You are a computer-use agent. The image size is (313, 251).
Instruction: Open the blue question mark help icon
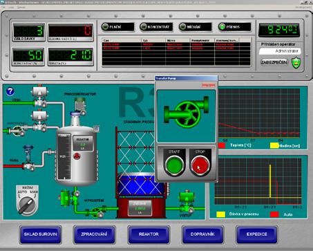coord(10,91)
